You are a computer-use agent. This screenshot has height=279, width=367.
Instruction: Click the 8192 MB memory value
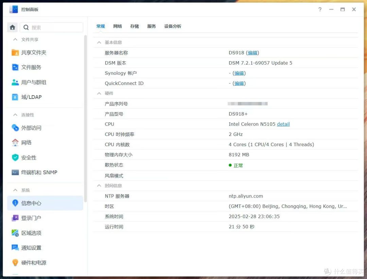239,155
